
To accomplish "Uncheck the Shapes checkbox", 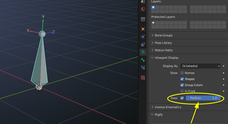I will click(182, 79).
